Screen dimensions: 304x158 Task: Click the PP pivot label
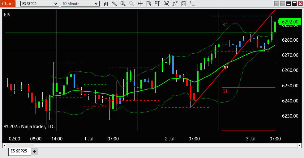225,68
